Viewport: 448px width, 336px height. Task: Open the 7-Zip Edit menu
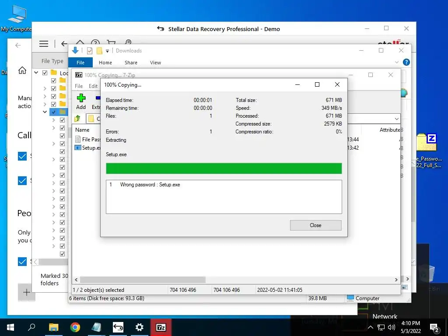tap(93, 86)
